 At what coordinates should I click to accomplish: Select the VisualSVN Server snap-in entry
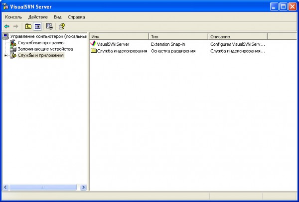tap(113, 44)
